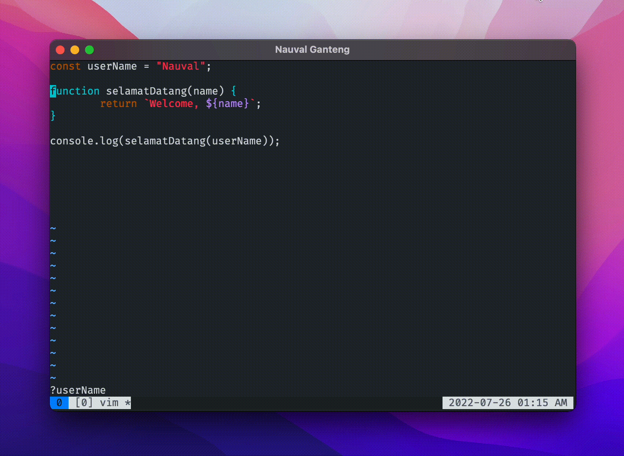624x456 pixels.
Task: Click the function's closing curly brace
Action: [53, 116]
